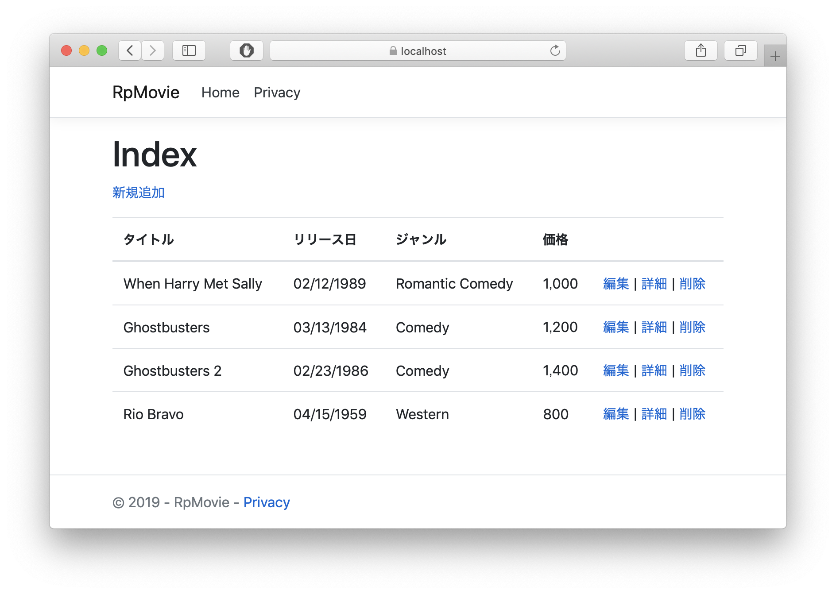Screen dimensions: 836x594
Task: Click the content blocker hand icon
Action: pos(247,50)
